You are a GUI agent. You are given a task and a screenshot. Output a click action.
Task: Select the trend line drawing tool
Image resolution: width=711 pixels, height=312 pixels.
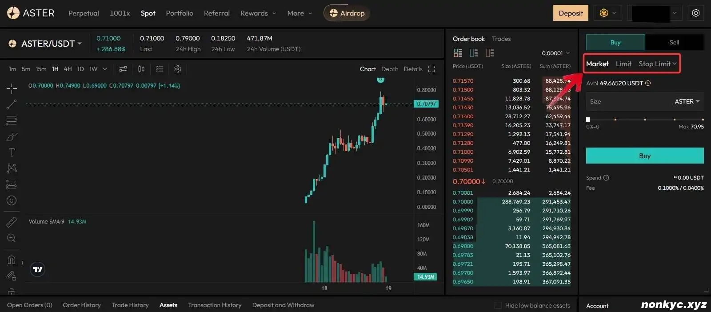coord(12,104)
